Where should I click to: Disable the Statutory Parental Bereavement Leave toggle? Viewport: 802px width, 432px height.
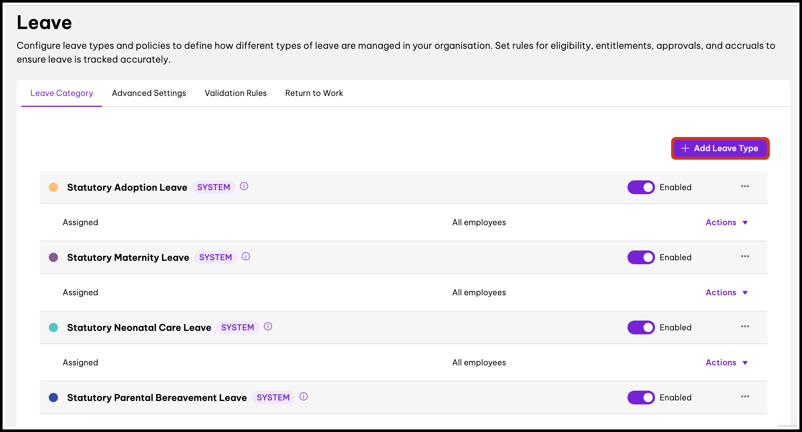pos(641,398)
